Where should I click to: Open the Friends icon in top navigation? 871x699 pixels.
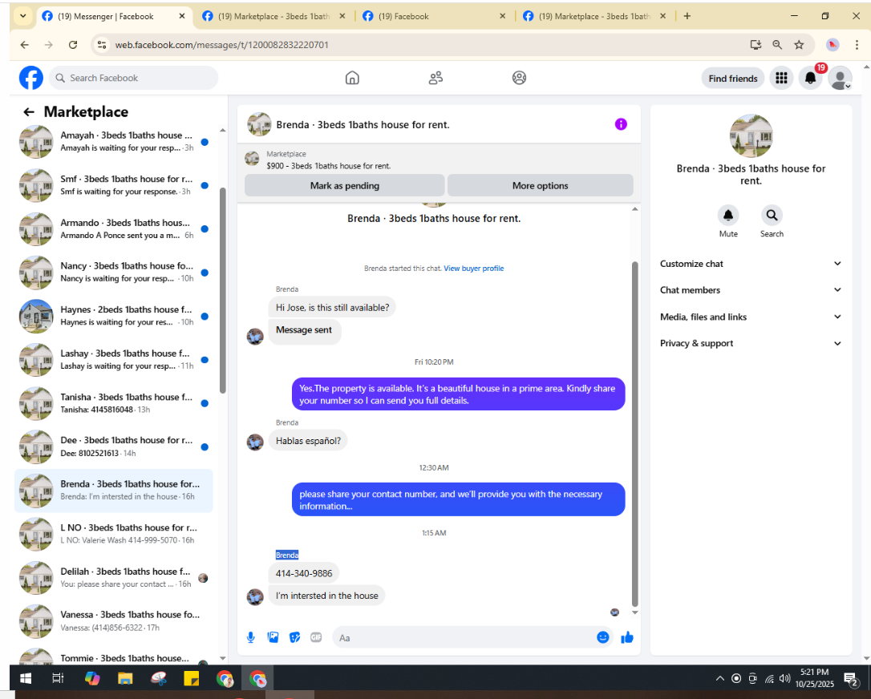(x=435, y=78)
